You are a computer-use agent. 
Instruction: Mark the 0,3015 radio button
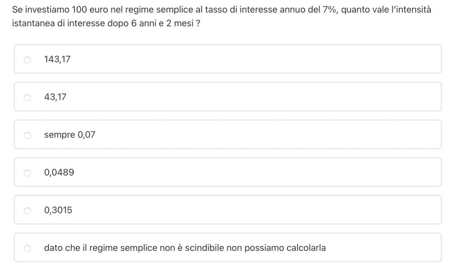coord(28,211)
